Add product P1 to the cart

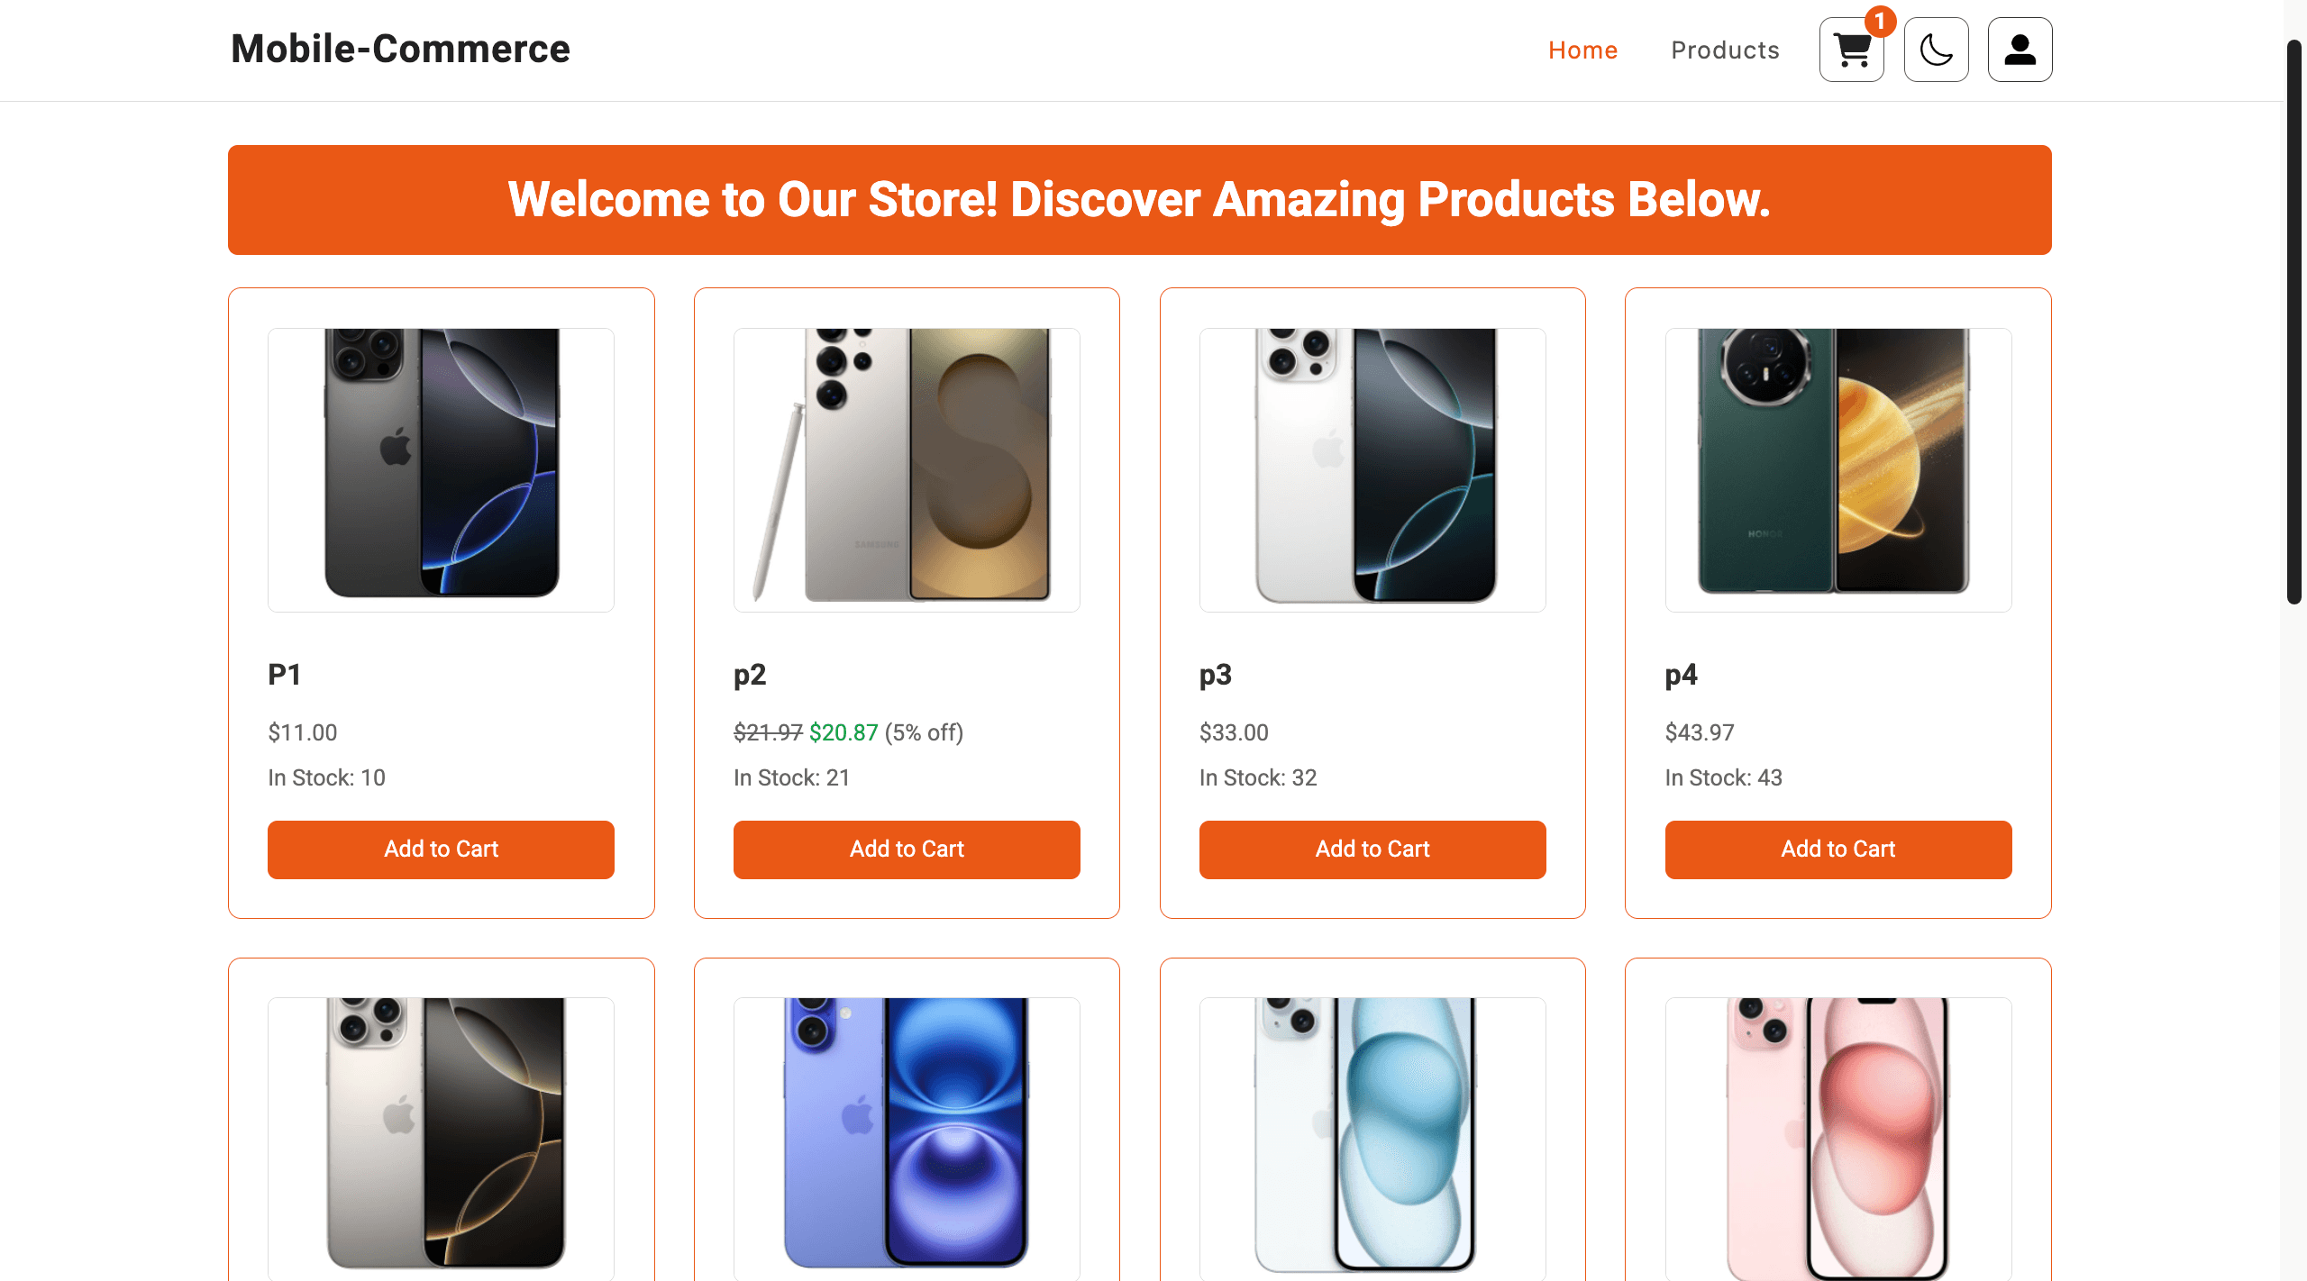tap(441, 849)
